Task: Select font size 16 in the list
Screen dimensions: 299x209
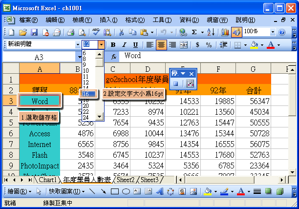Action: coord(88,93)
